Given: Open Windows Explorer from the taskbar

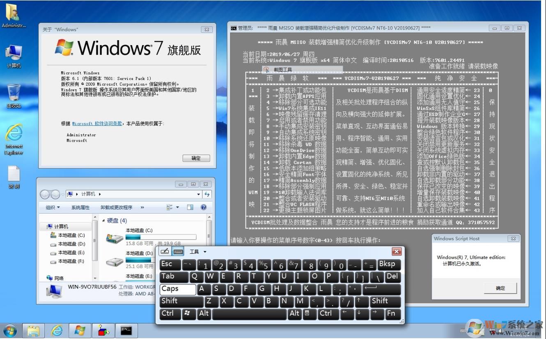Looking at the screenshot, I should coord(33,330).
